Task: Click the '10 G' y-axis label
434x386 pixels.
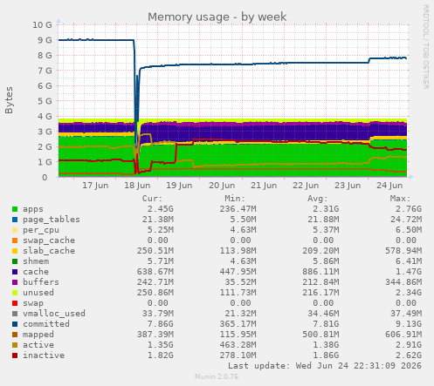Action: click(x=42, y=25)
